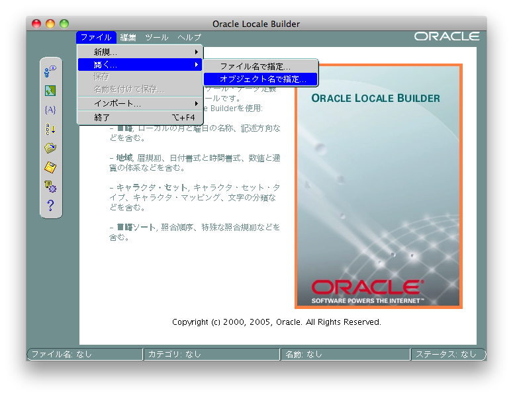Click the ファイル名: なし status field

85,354
